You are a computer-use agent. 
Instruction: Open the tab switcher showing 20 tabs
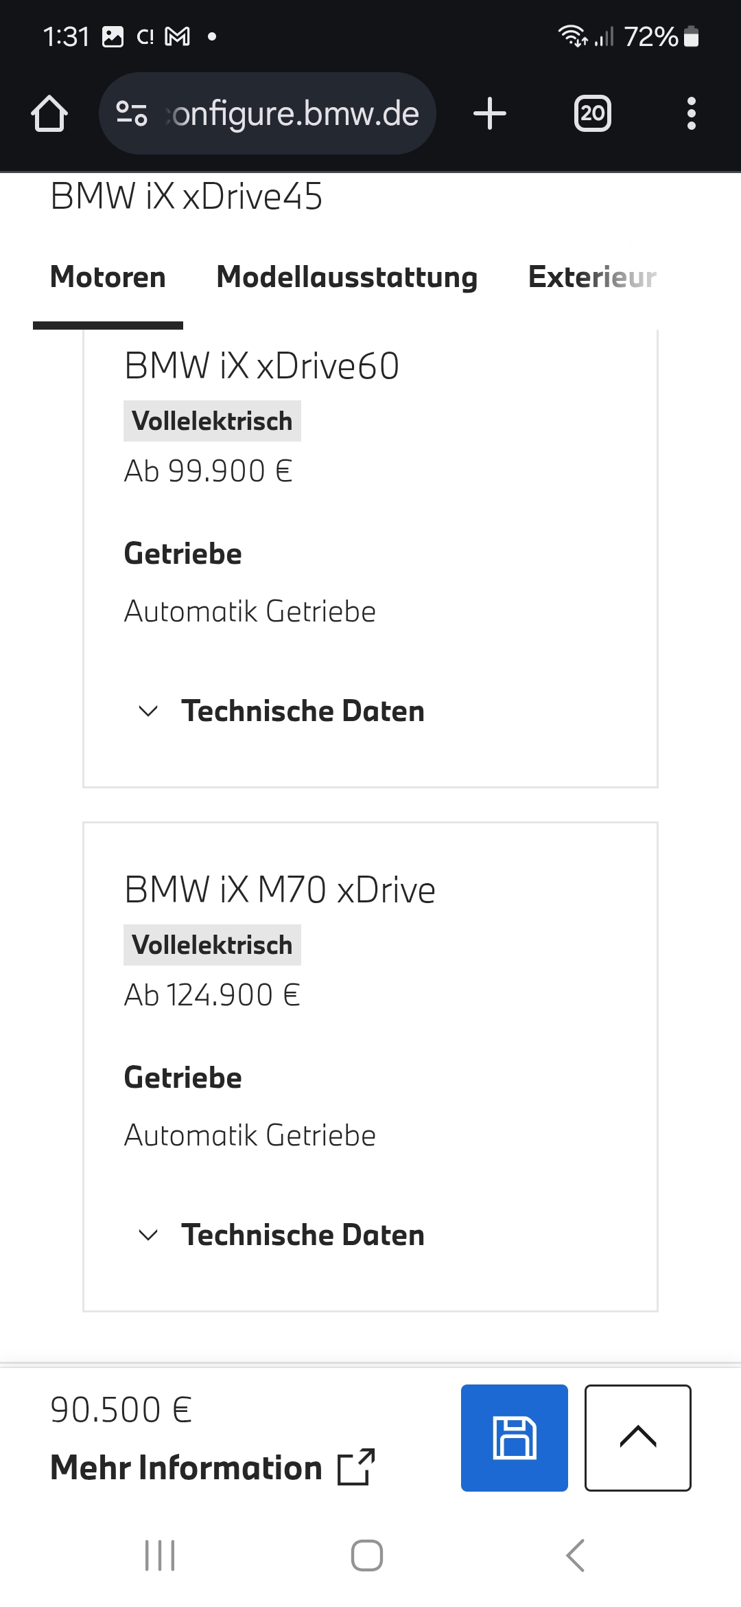593,113
